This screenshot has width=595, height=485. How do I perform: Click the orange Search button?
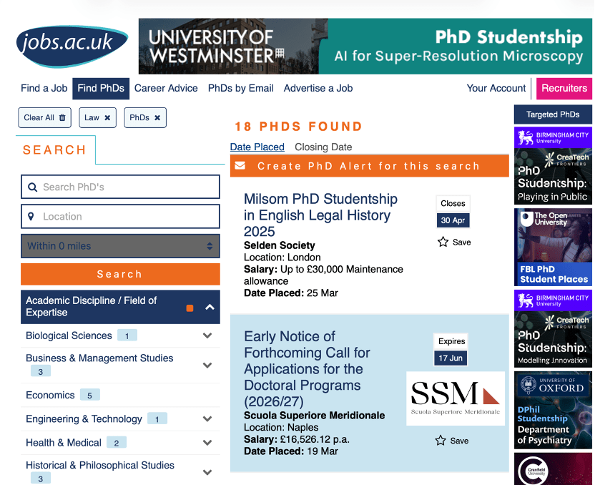click(120, 274)
